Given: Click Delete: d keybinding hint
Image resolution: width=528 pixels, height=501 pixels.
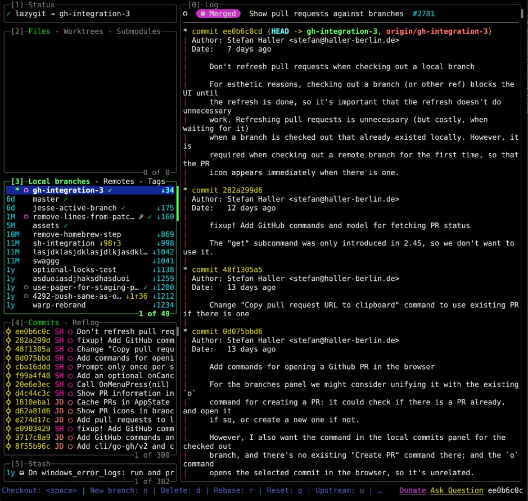Looking at the screenshot, I should coord(180,490).
